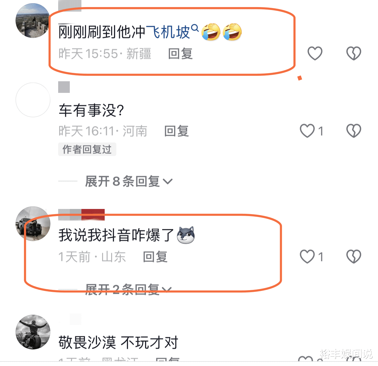Viewport: 378px width, 366px height.
Task: Reply to the Shandong comment
Action: pos(155,257)
